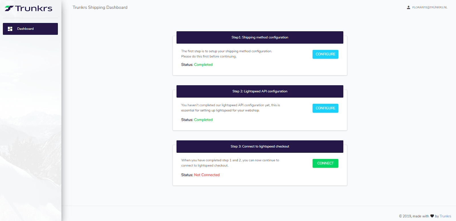Open the Trunkrs link in footer

pos(445,216)
